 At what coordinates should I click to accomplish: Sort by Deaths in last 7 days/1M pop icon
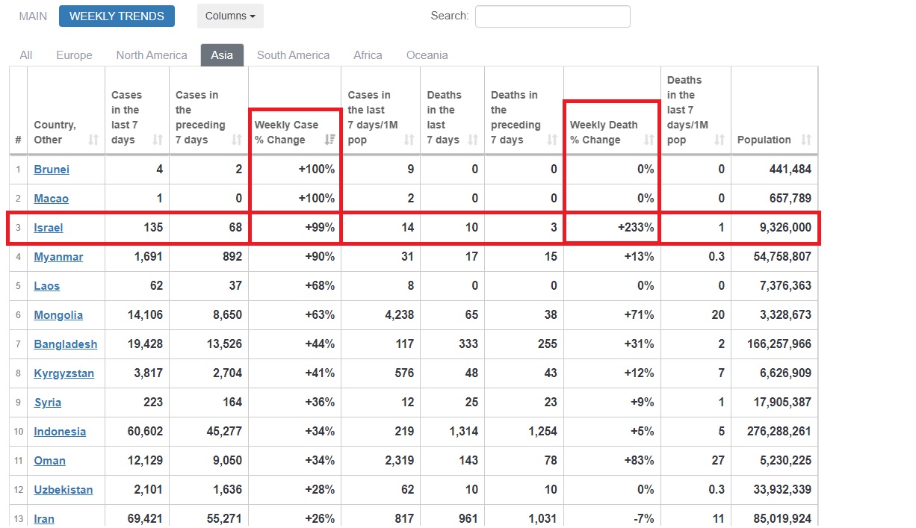[720, 140]
